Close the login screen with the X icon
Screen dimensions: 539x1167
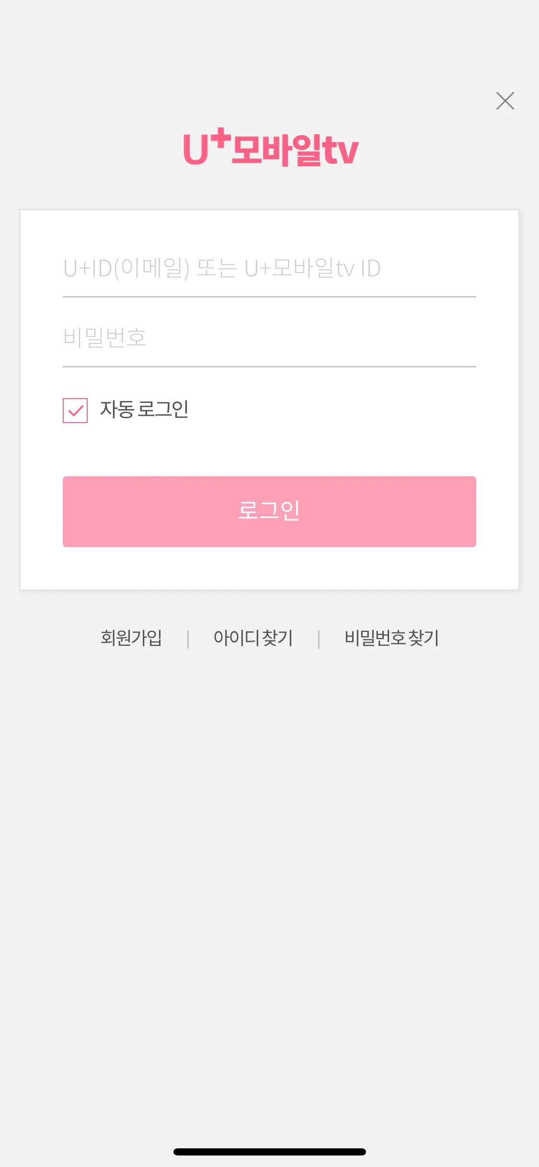point(505,101)
